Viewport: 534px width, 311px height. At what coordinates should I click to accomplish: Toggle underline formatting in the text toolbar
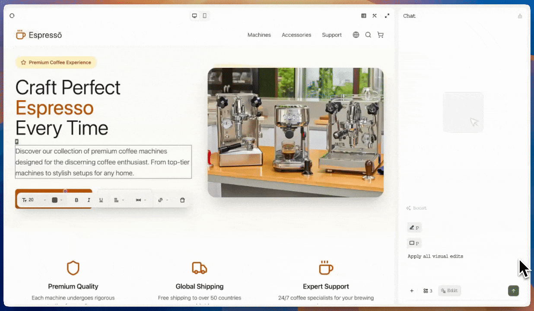click(x=101, y=200)
